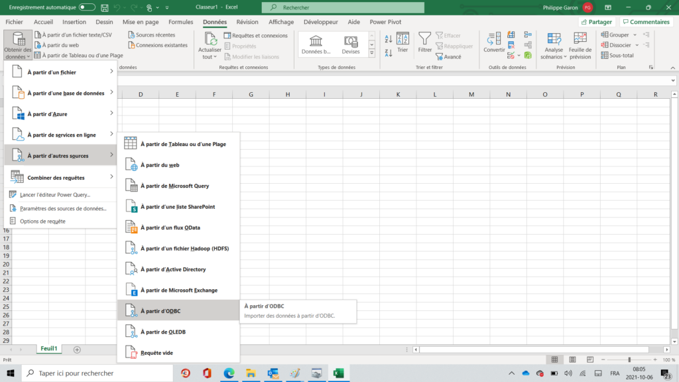The image size is (679, 382).
Task: Select the Feuil1 sheet tab
Action: click(x=49, y=348)
